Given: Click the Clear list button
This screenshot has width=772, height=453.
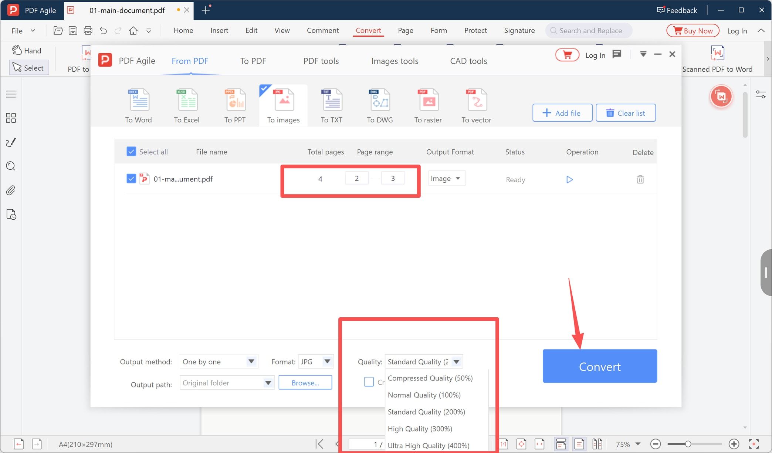Looking at the screenshot, I should [x=626, y=113].
